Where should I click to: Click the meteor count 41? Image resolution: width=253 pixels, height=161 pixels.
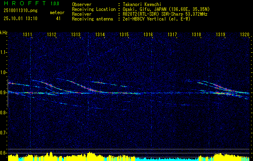point(58,19)
